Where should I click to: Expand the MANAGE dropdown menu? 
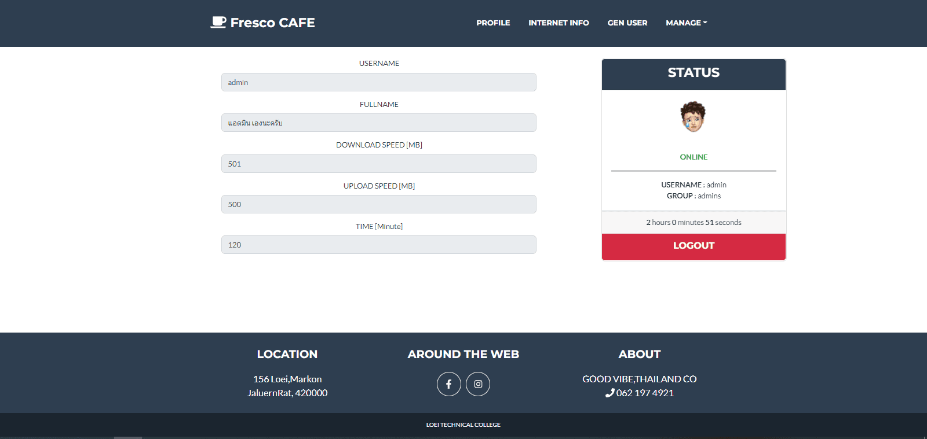click(686, 23)
